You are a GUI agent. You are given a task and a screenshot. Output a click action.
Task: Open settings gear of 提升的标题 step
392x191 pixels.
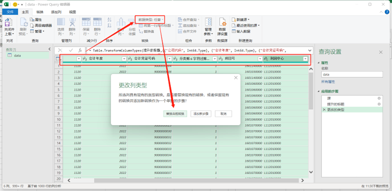point(379,104)
